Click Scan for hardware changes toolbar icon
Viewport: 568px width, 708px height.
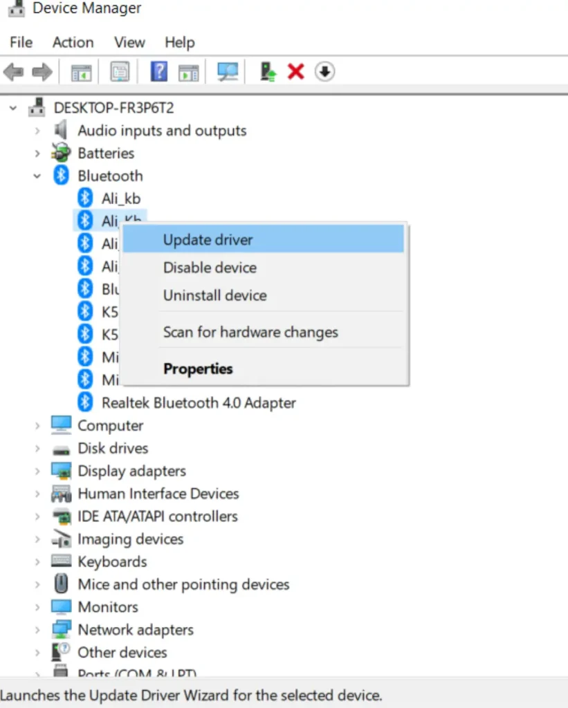coord(227,71)
